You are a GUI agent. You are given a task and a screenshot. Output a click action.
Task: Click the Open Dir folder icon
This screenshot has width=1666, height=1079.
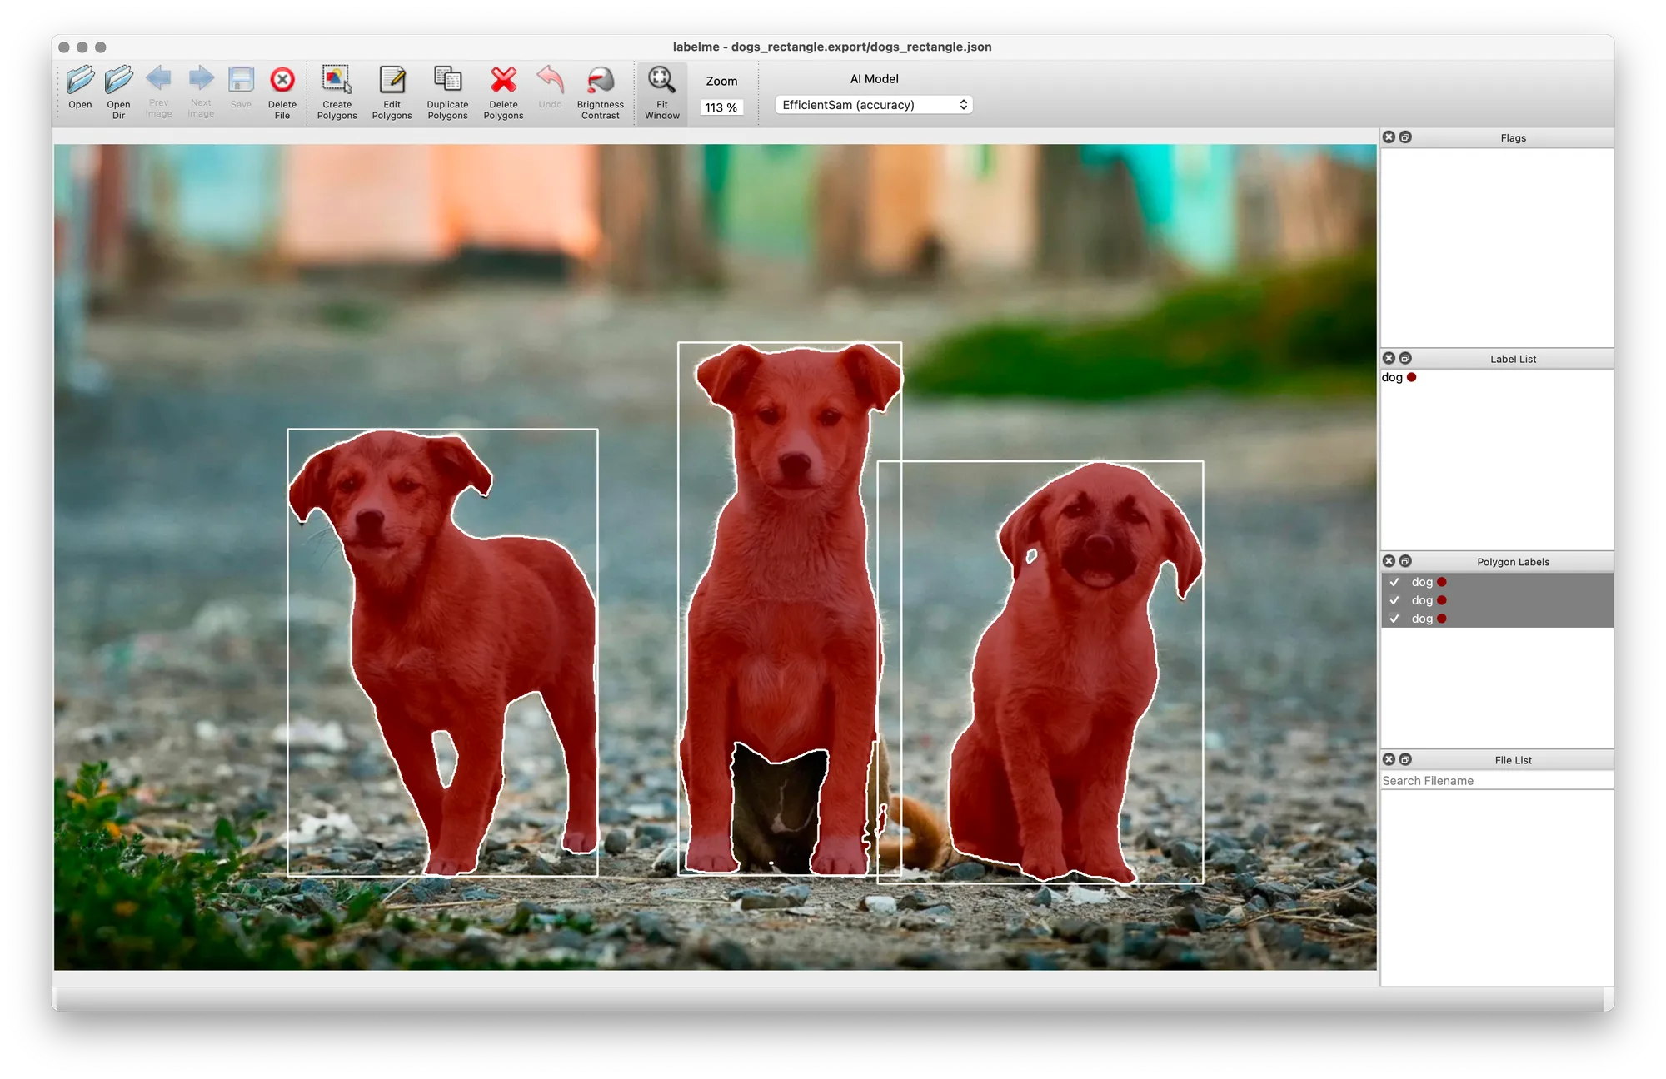click(118, 81)
